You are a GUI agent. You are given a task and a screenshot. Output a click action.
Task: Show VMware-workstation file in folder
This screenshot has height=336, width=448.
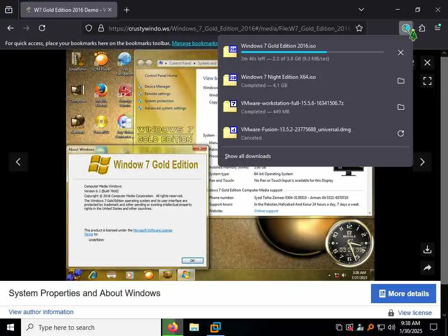tap(401, 107)
